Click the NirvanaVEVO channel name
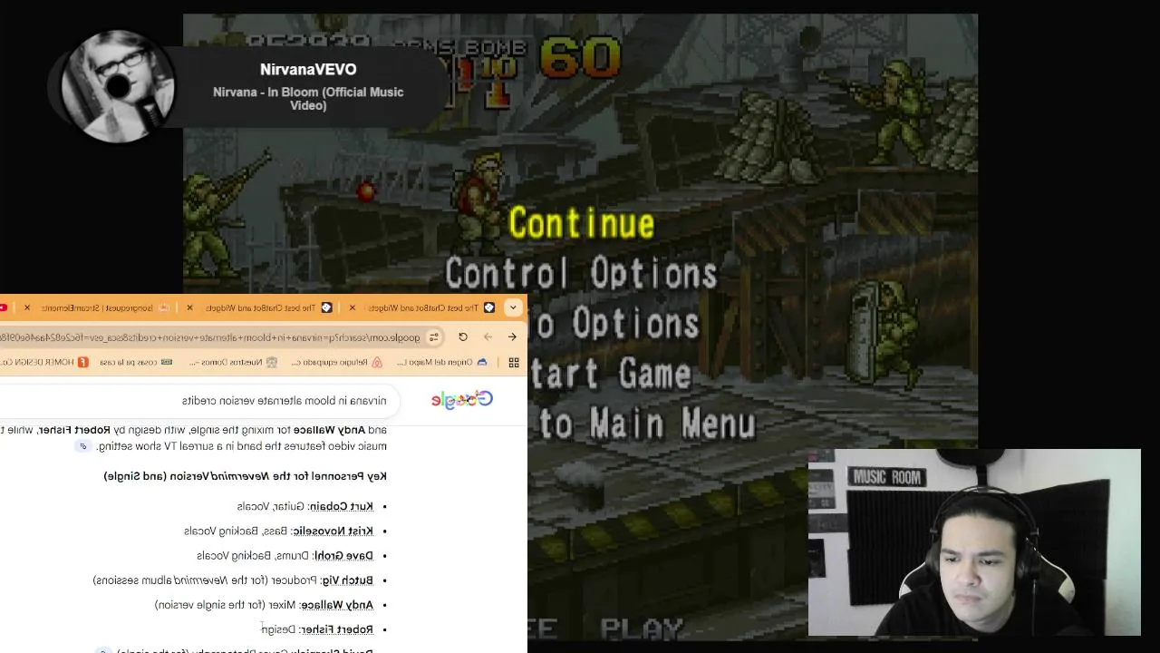This screenshot has height=653, width=1160. 308,70
